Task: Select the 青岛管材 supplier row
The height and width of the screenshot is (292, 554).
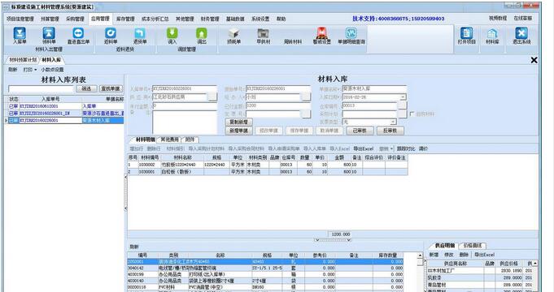Action: click(x=480, y=285)
